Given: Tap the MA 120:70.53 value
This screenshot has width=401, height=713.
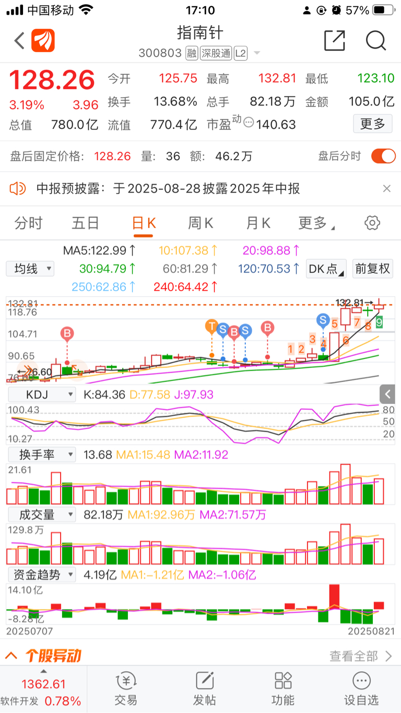Looking at the screenshot, I should click(x=269, y=269).
